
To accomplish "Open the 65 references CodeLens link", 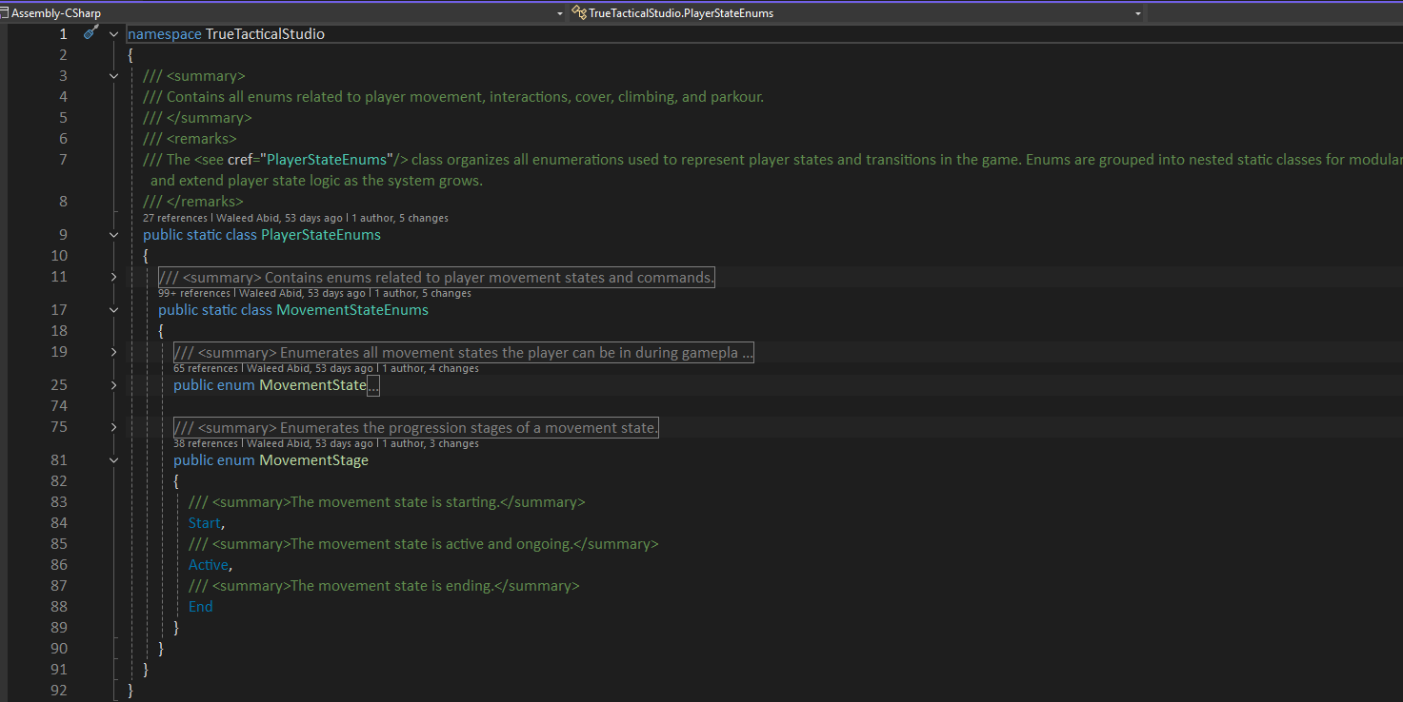I will [x=206, y=368].
